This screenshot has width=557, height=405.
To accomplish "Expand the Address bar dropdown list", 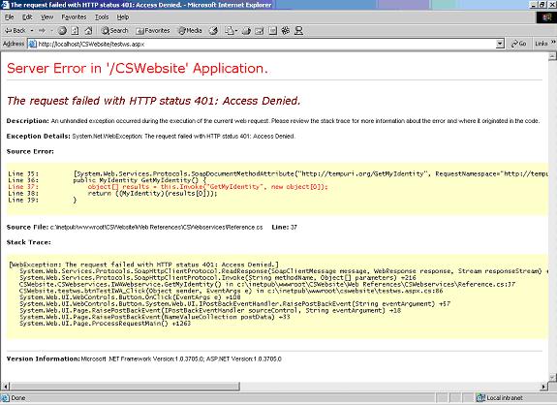I will tap(500, 44).
